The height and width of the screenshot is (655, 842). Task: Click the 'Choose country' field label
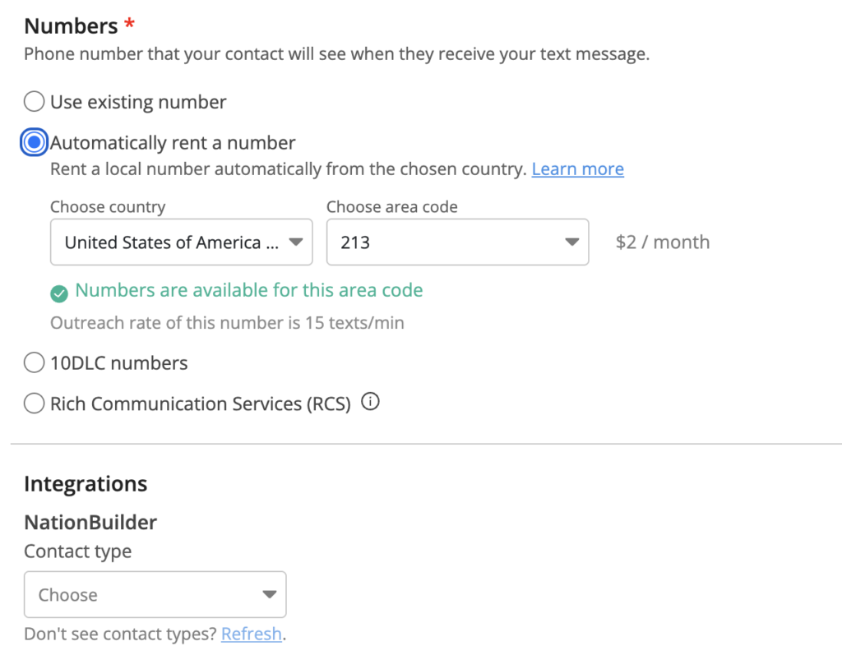pyautogui.click(x=108, y=207)
